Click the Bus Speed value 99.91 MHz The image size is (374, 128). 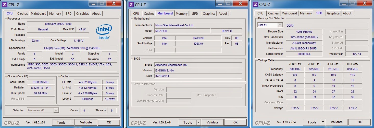point(41,93)
